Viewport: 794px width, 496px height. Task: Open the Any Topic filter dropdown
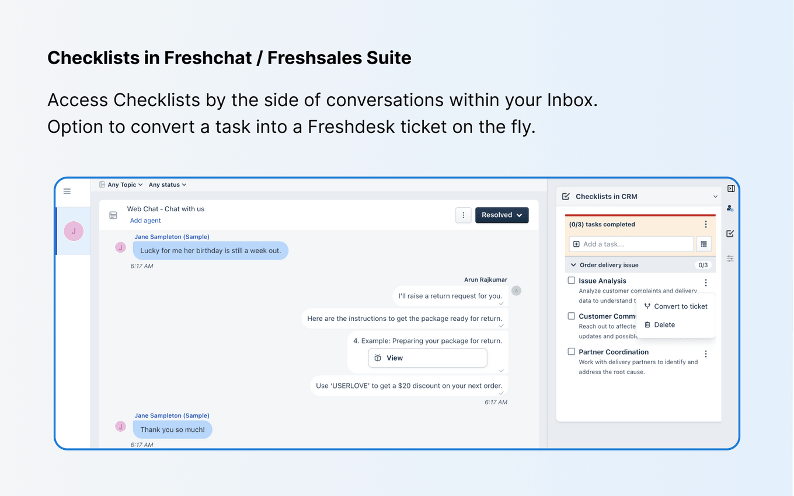coord(121,184)
